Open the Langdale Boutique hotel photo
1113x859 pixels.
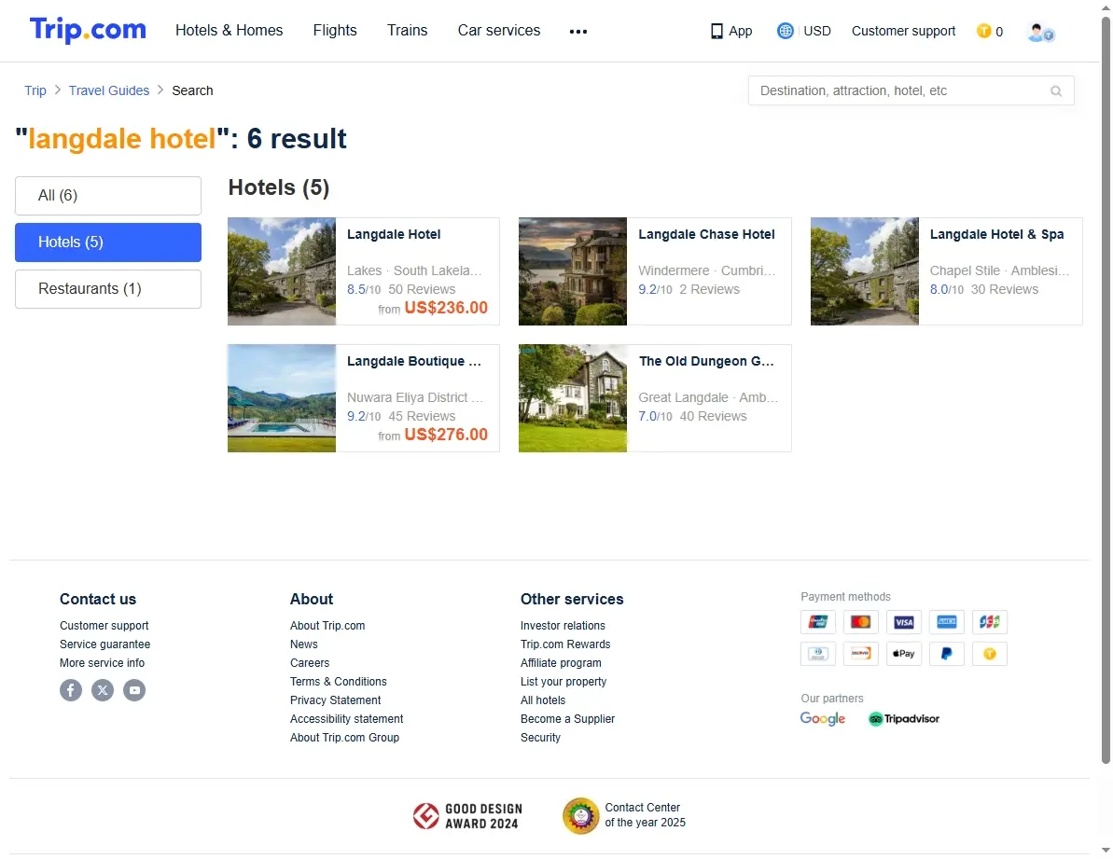click(x=282, y=398)
